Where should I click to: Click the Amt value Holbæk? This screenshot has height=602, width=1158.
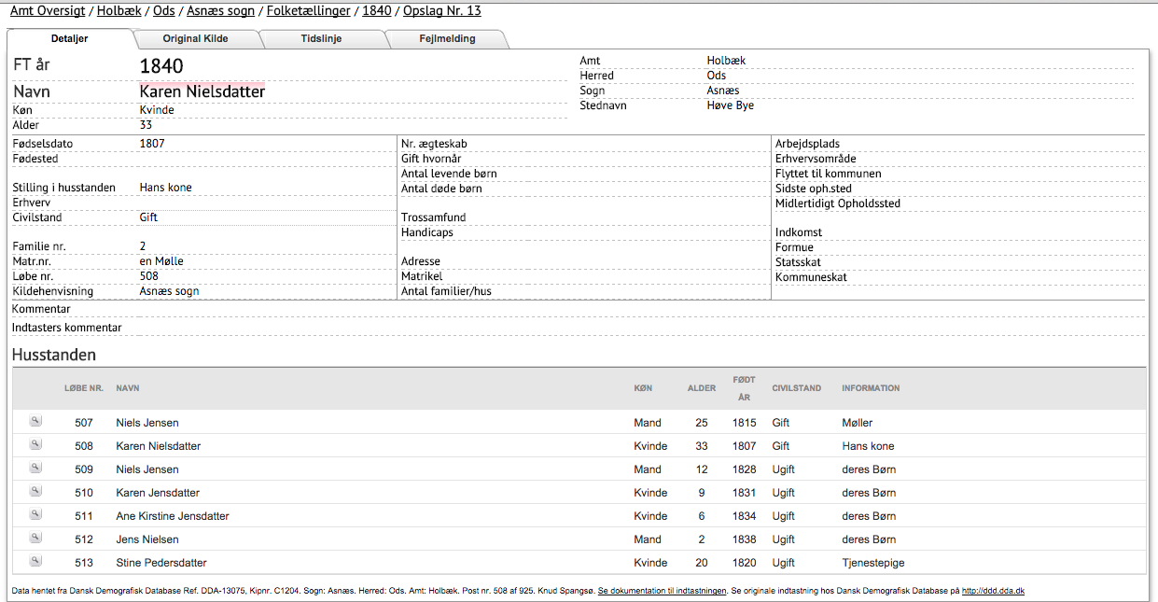pyautogui.click(x=726, y=61)
